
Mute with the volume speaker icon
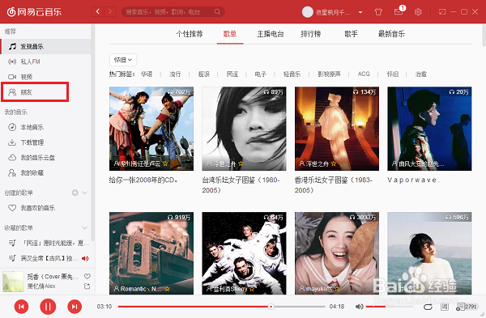pos(359,307)
